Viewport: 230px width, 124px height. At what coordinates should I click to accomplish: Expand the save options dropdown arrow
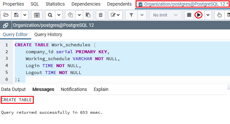(x=25, y=15)
